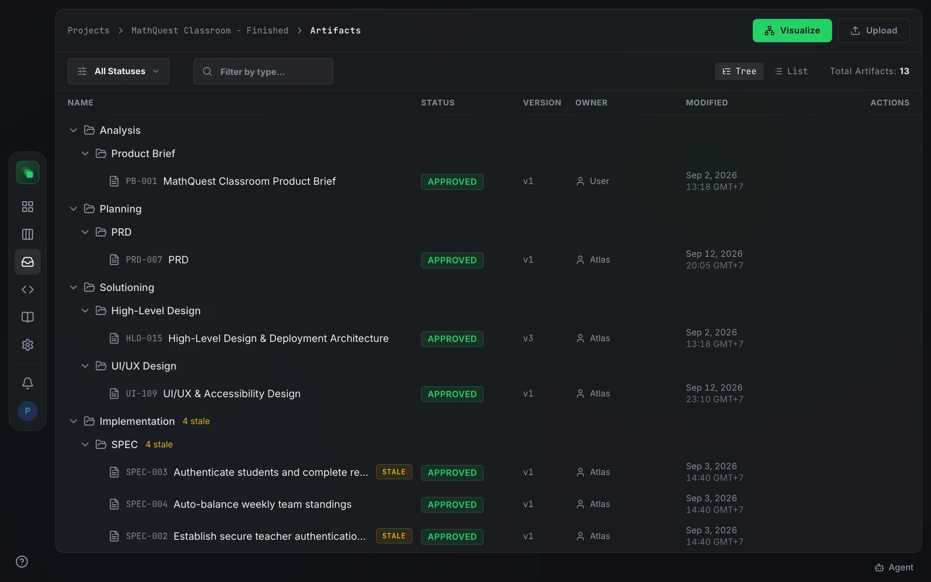Click the document icon beside PB-001
931x582 pixels.
[114, 181]
